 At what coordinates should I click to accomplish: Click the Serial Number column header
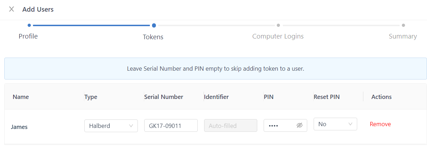pos(163,97)
